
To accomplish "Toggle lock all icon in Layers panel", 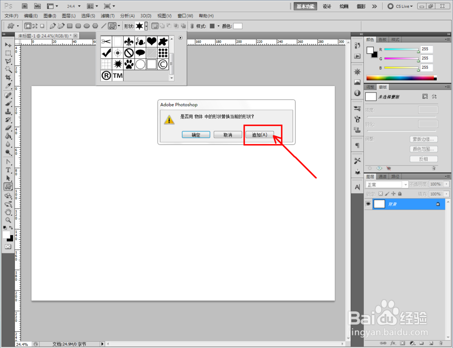I will (400, 193).
